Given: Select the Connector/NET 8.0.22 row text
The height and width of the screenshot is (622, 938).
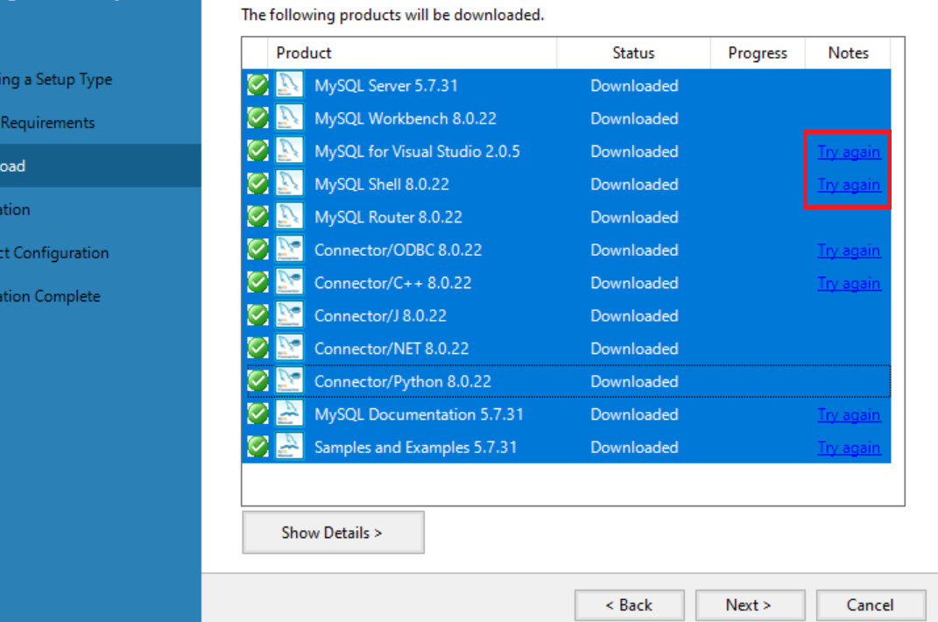Looking at the screenshot, I should tap(391, 349).
